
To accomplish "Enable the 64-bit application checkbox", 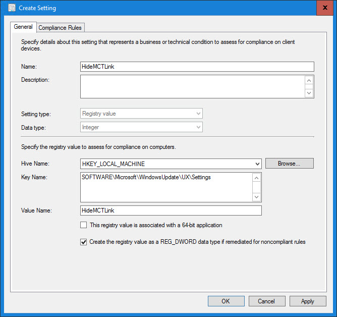I will pyautogui.click(x=84, y=225).
